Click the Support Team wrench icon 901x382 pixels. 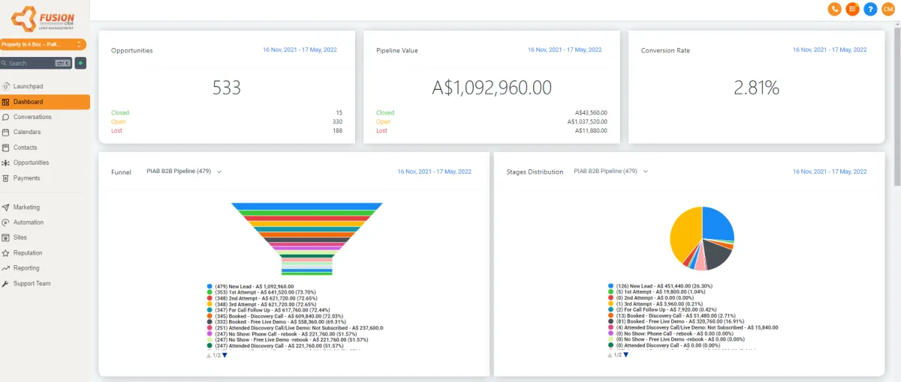point(6,284)
